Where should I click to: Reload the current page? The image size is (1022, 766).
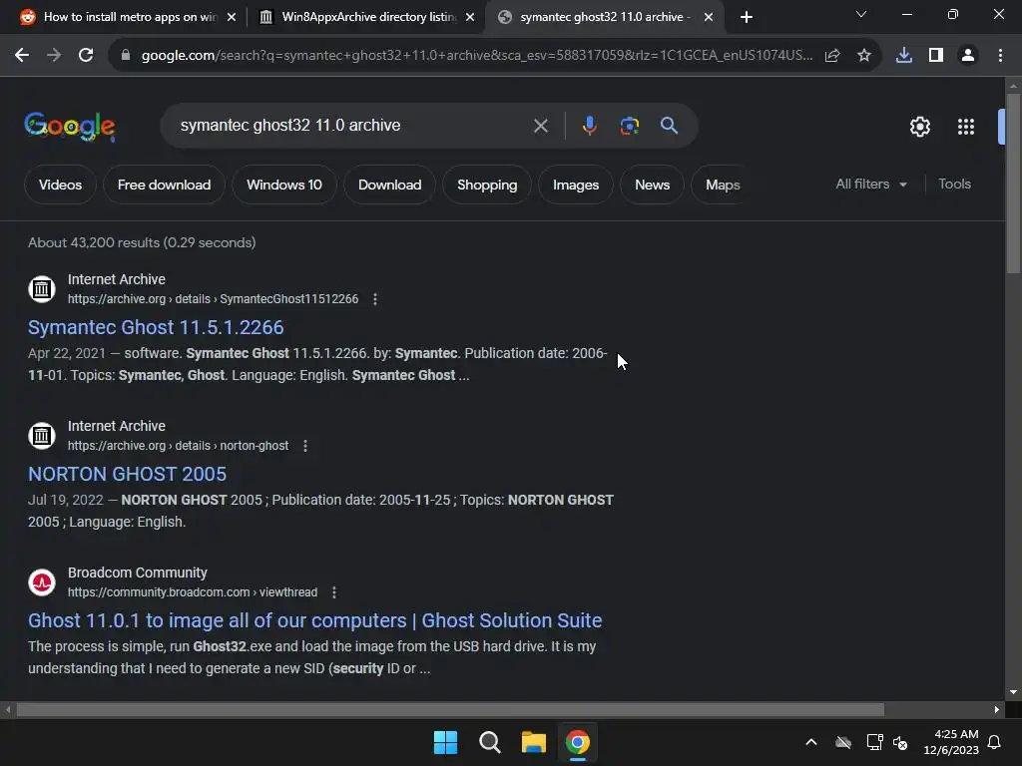[x=86, y=56]
